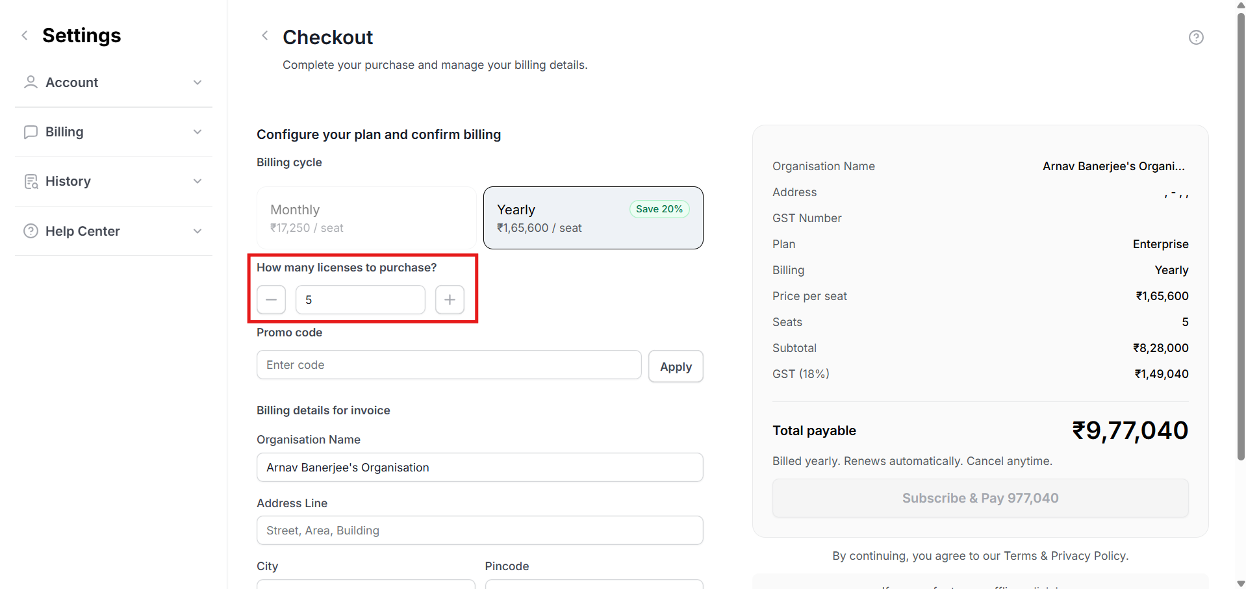Screen dimensions: 1246x589
Task: Click the Billing chat bubble icon
Action: (x=31, y=132)
